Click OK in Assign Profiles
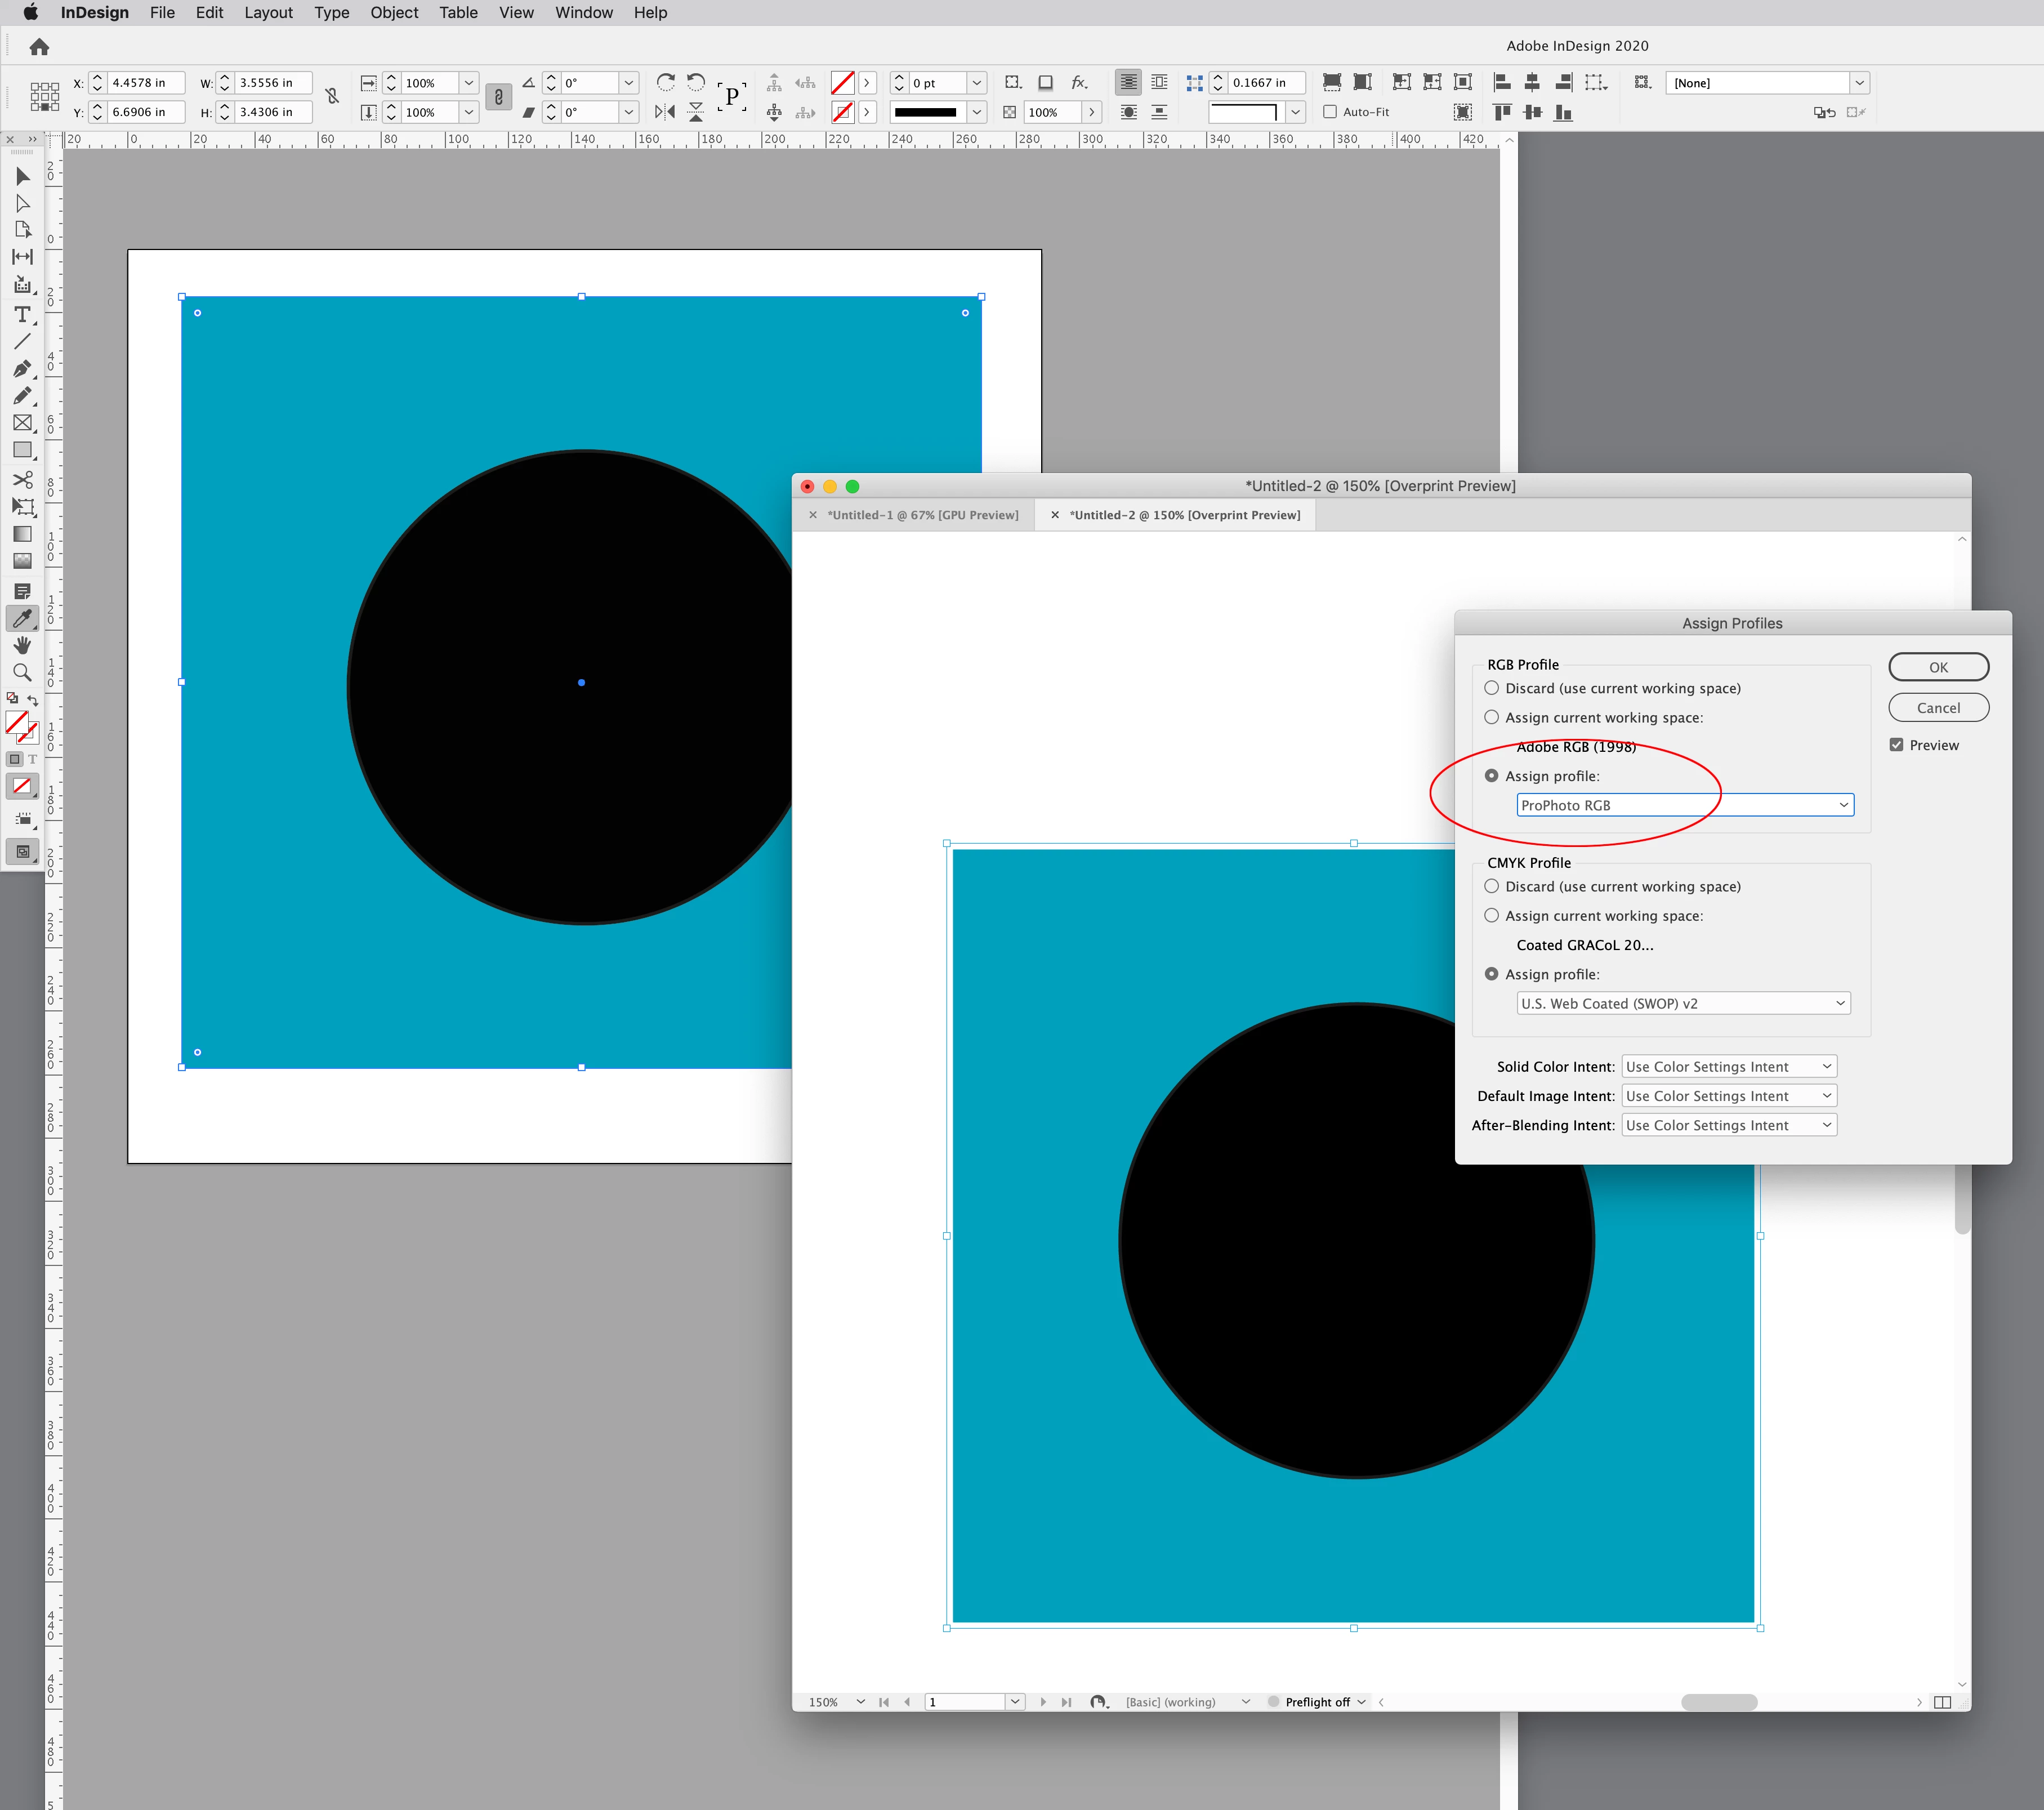The width and height of the screenshot is (2044, 1810). [x=1937, y=667]
